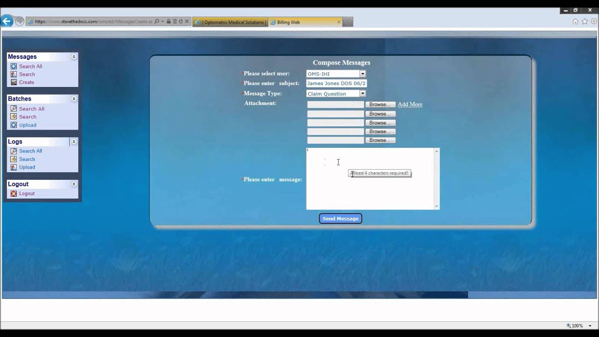Click the Logout link
The image size is (599, 337).
tap(27, 193)
